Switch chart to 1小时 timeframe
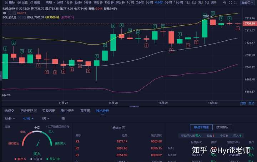 (x=131, y=2)
